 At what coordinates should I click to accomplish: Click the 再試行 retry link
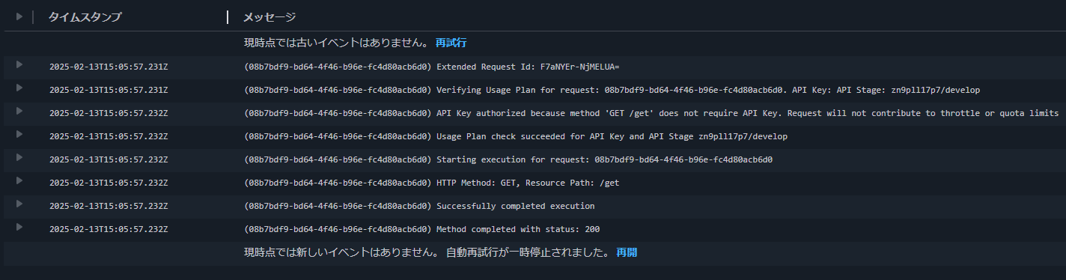click(x=451, y=43)
